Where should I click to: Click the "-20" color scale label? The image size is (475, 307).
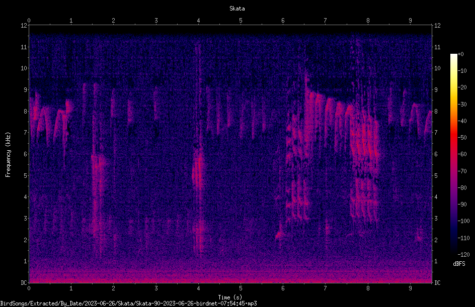point(462,87)
